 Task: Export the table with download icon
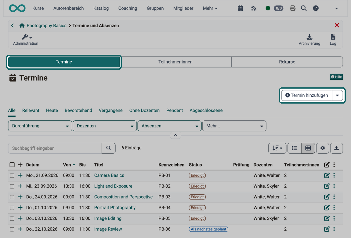tap(336, 148)
